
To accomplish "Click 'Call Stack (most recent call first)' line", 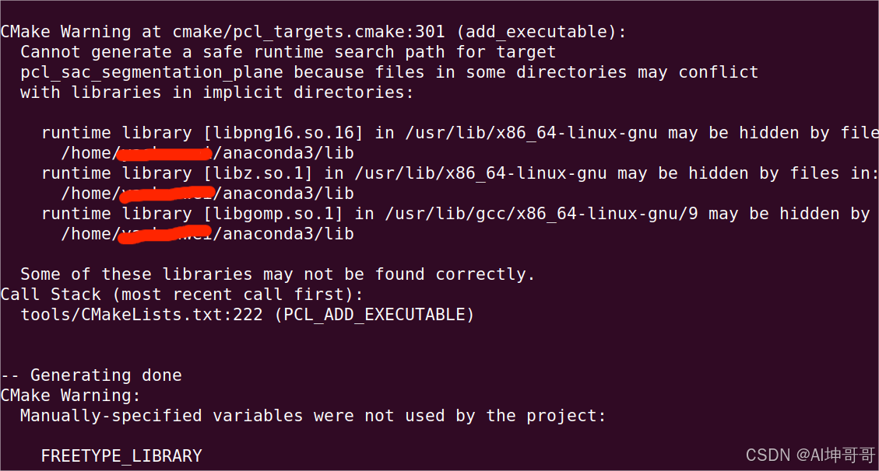I will (x=181, y=295).
